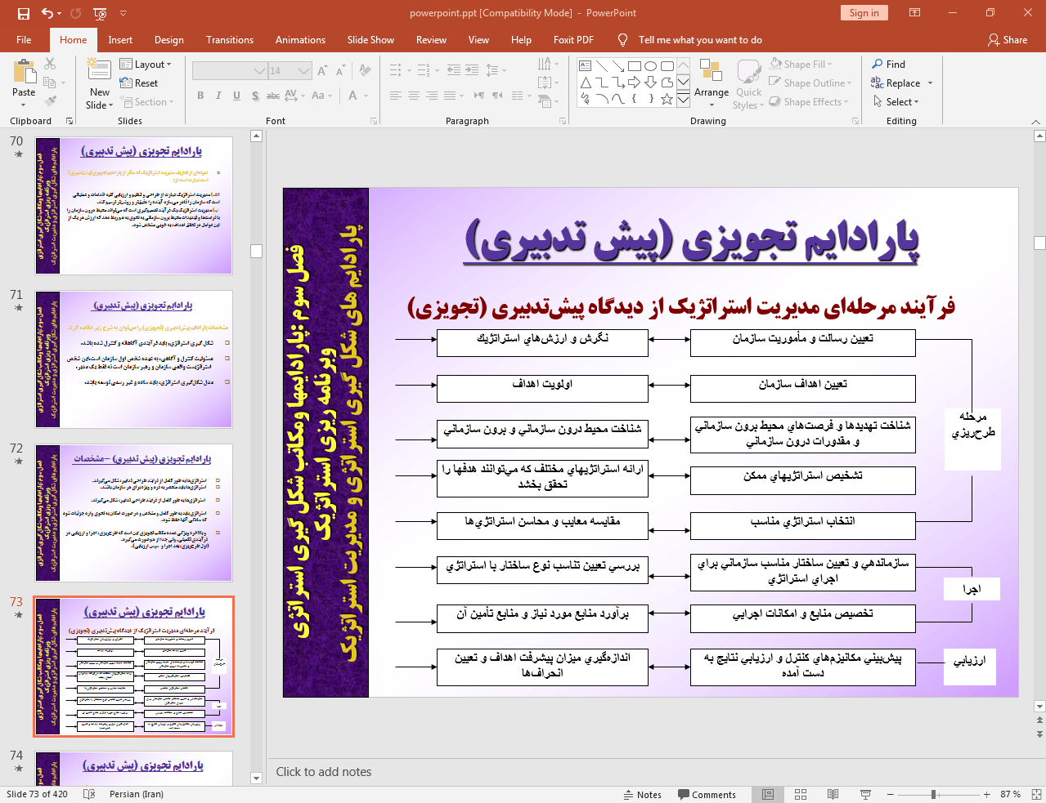Click Increase Font Size icon
This screenshot has width=1046, height=803.
322,71
